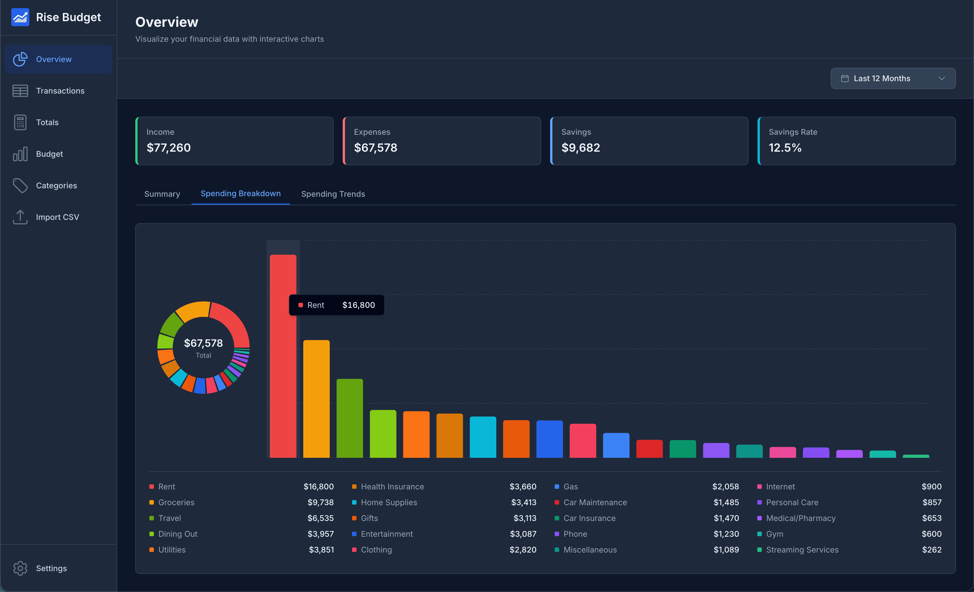The image size is (974, 592).
Task: Select the Budget bar chart icon
Action: (x=20, y=154)
